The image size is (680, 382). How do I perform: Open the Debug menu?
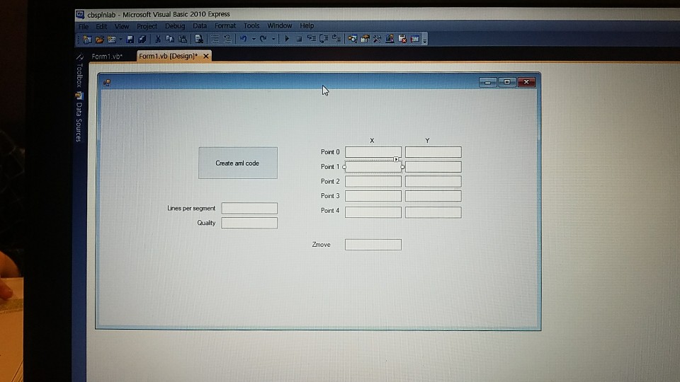[175, 26]
